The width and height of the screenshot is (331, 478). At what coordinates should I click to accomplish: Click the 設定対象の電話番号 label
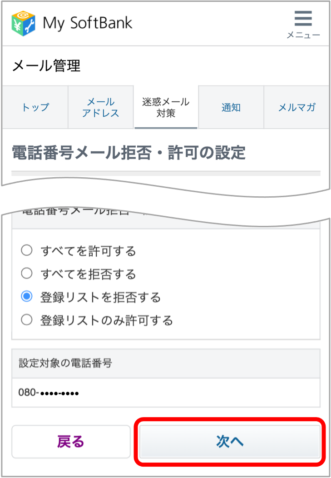[65, 363]
